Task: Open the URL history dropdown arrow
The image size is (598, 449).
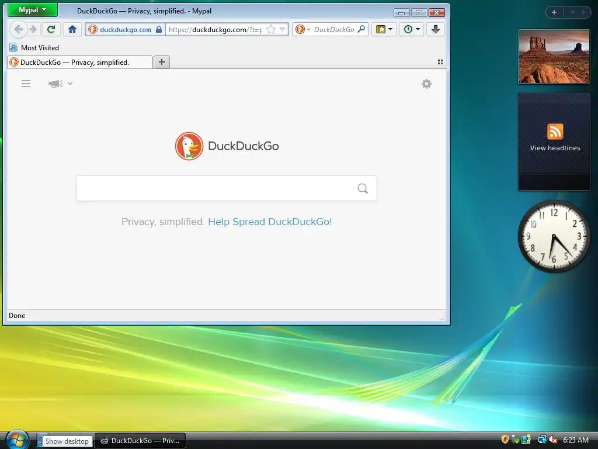Action: pyautogui.click(x=283, y=29)
